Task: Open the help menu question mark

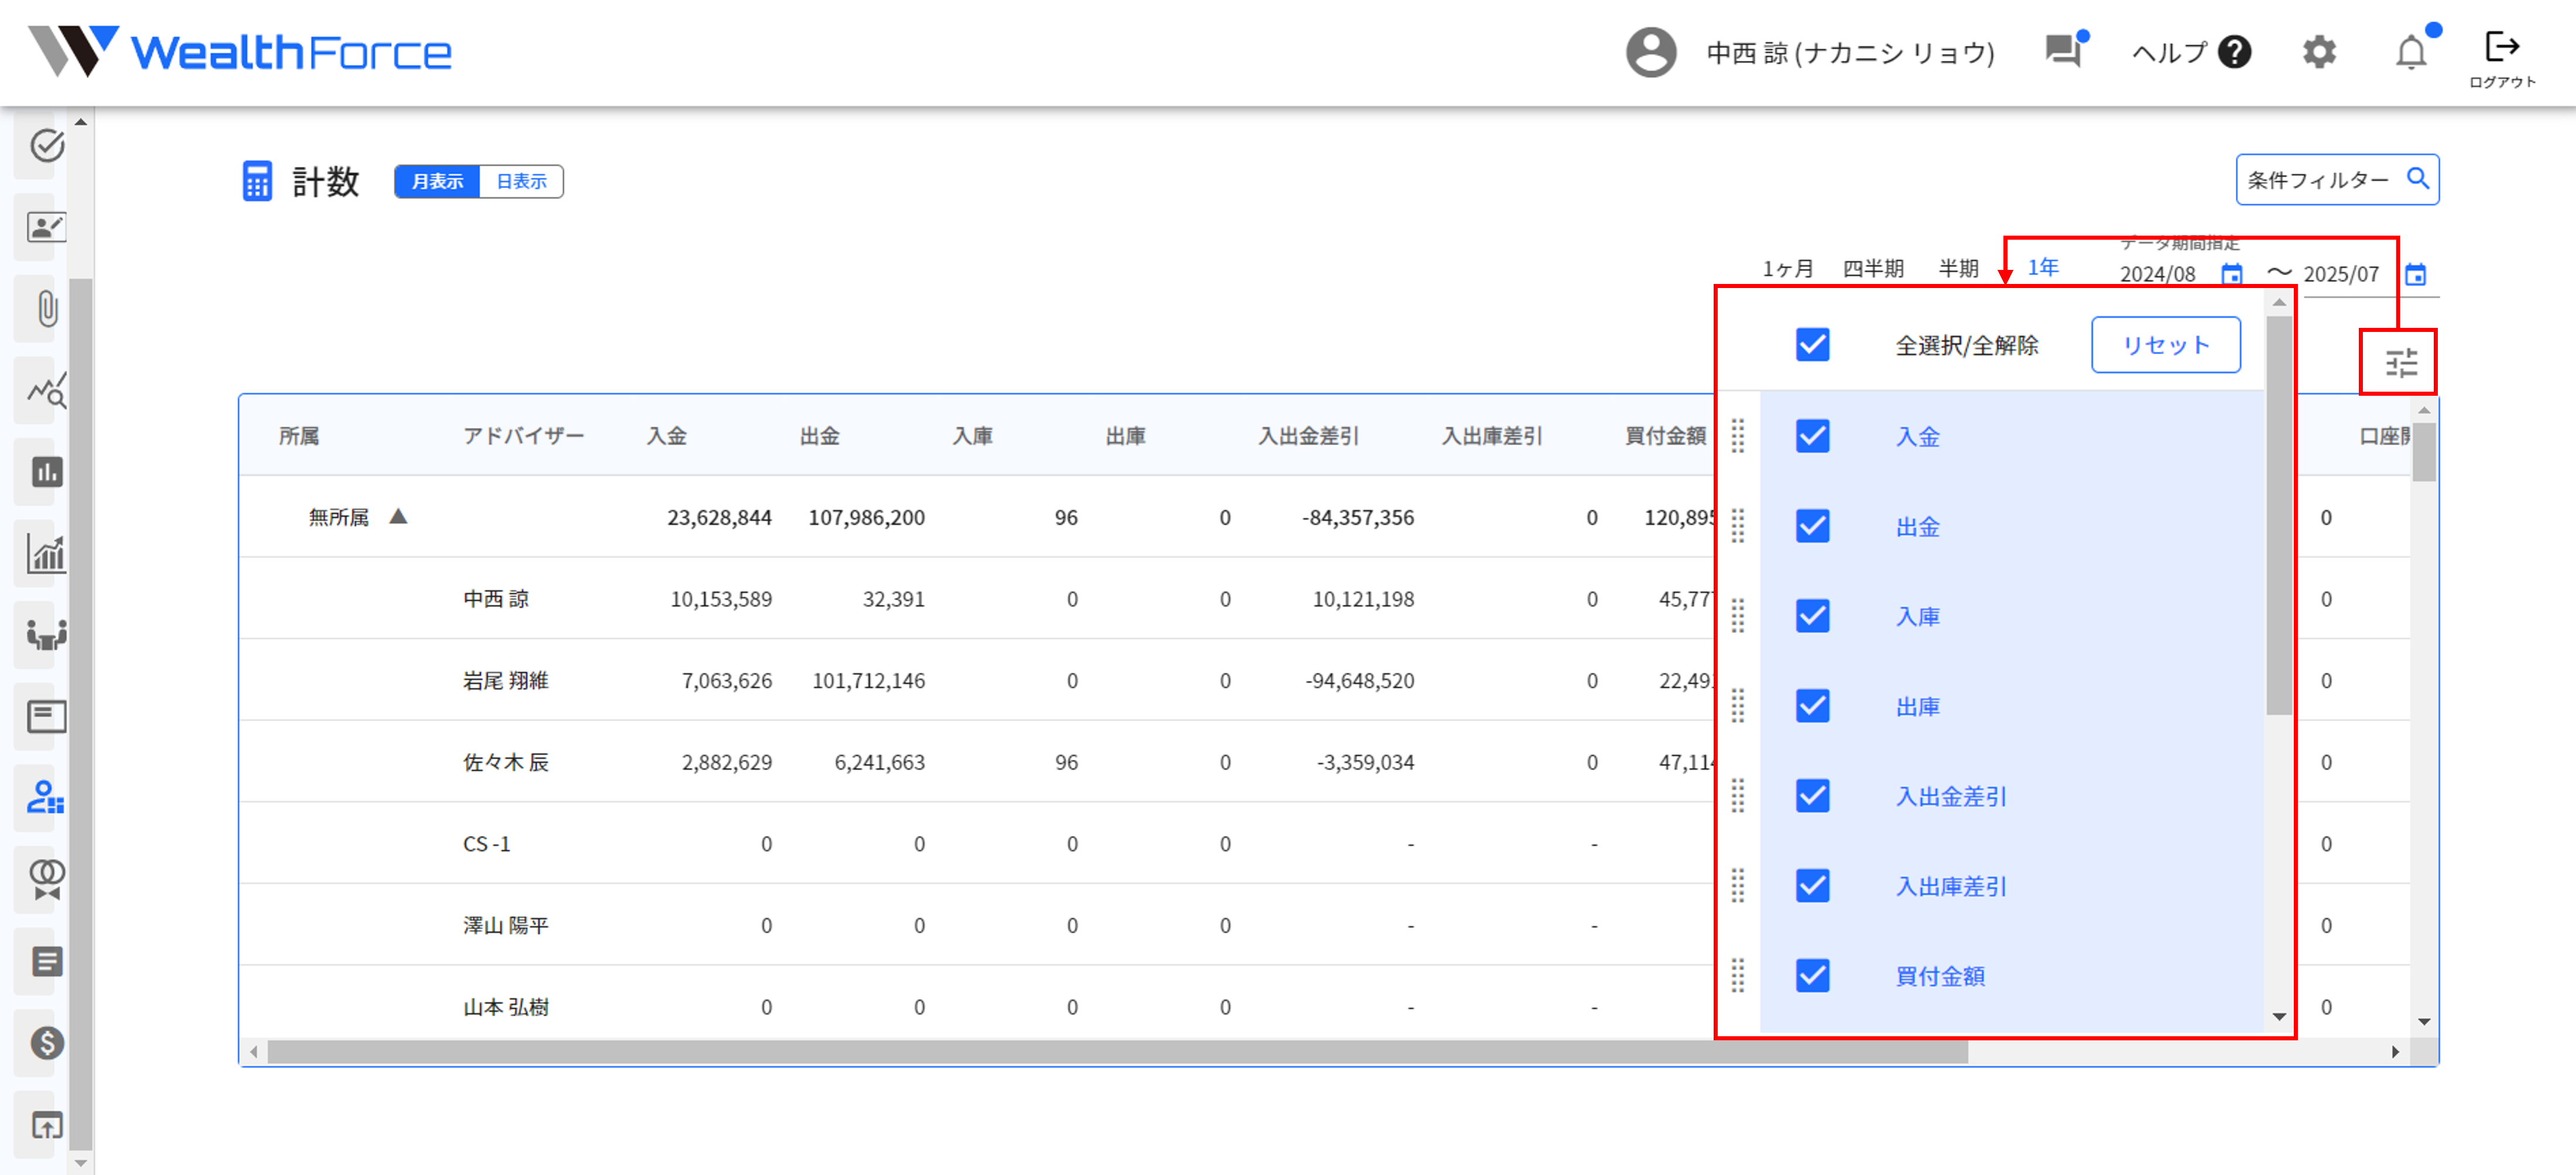Action: (x=2234, y=53)
